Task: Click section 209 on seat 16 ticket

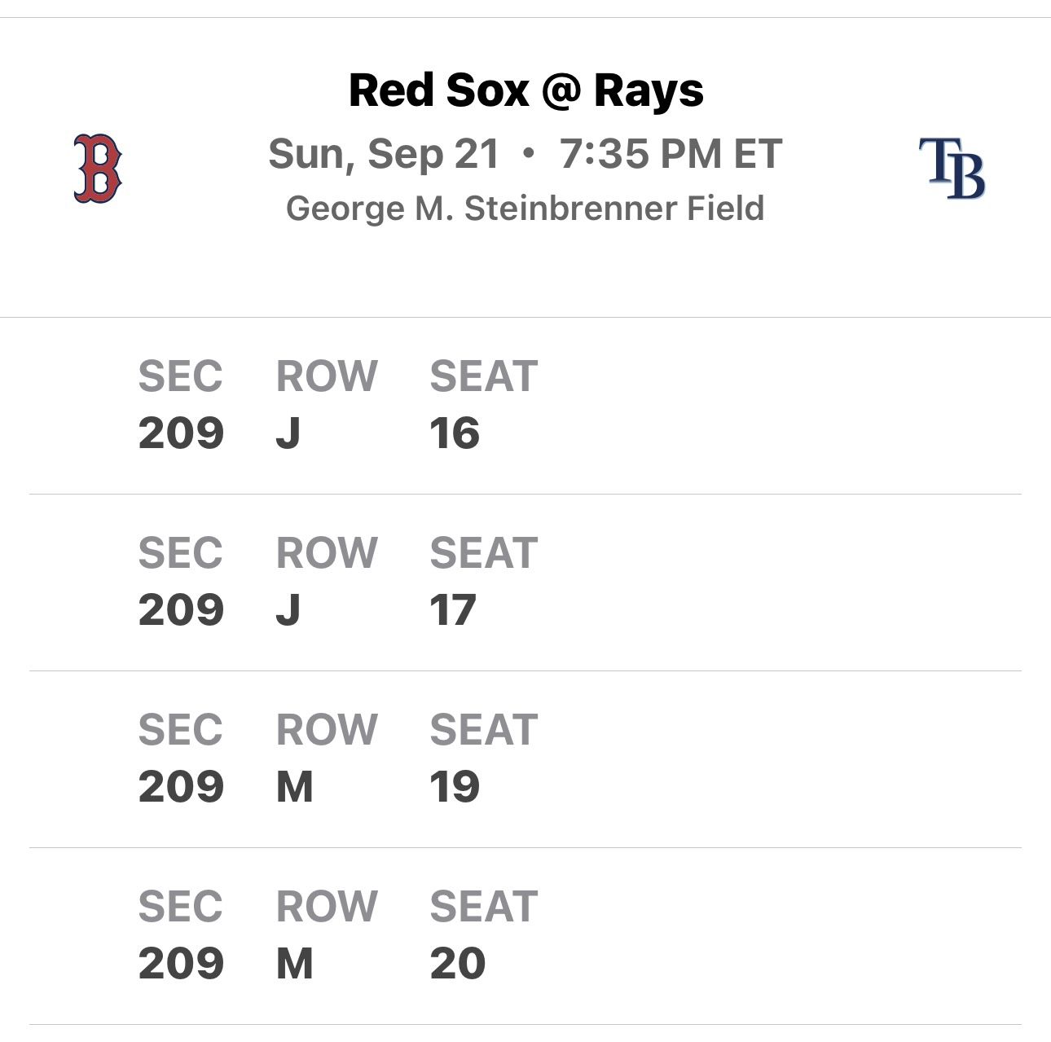Action: [181, 433]
